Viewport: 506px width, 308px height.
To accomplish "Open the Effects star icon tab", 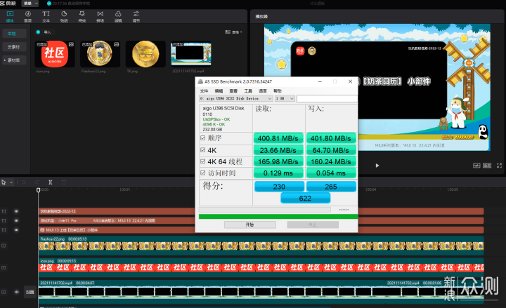I will click(82, 16).
